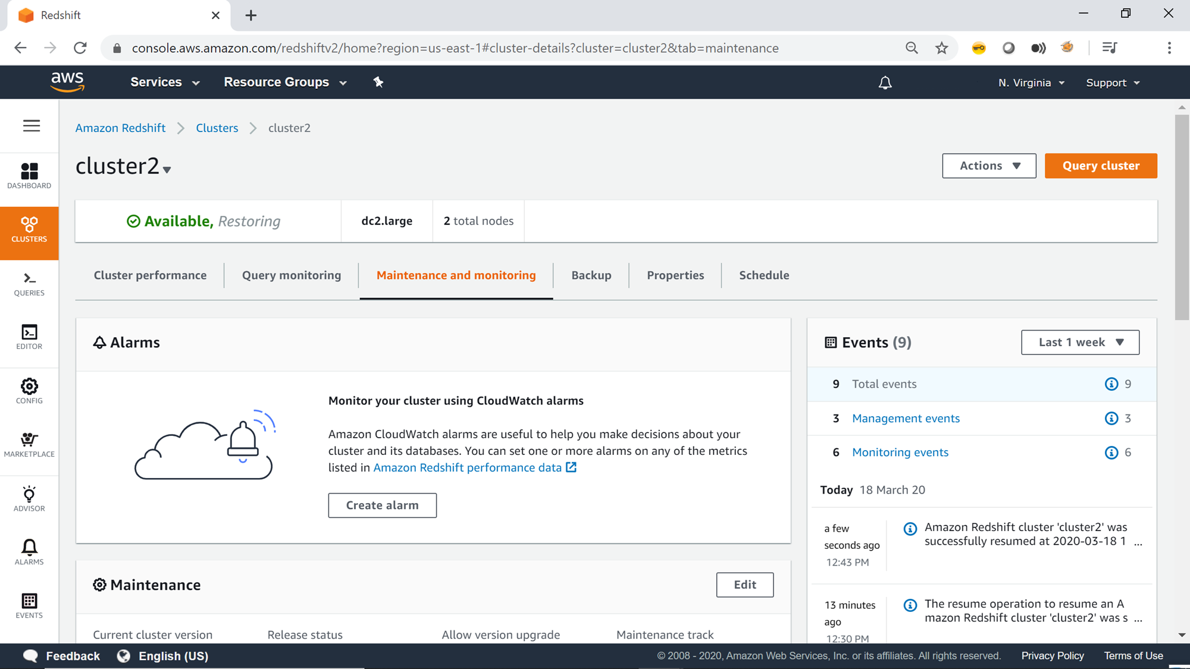Image resolution: width=1190 pixels, height=669 pixels.
Task: Switch to the Query monitoring tab
Action: [x=291, y=275]
